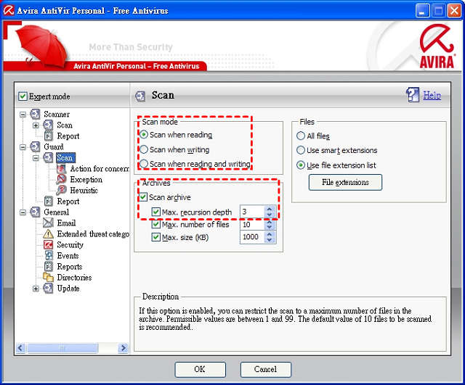Toggle the Scan archive checkbox
465x385 pixels.
tap(144, 197)
